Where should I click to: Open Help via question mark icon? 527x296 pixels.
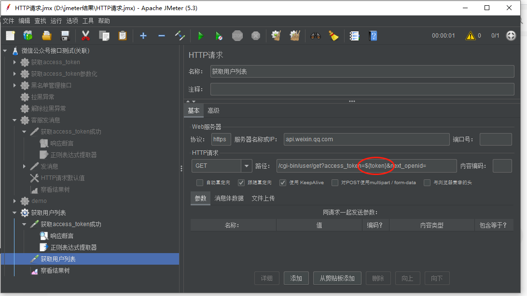(373, 36)
